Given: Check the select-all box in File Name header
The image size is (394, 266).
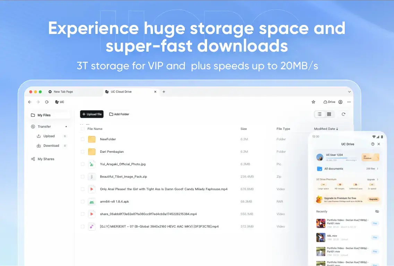Looking at the screenshot, I should click(x=82, y=128).
